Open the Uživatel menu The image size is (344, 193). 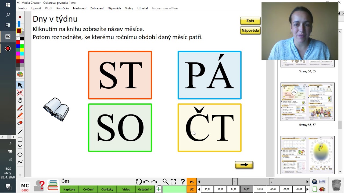(x=142, y=8)
